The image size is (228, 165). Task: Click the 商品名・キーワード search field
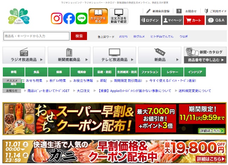coord(36,36)
